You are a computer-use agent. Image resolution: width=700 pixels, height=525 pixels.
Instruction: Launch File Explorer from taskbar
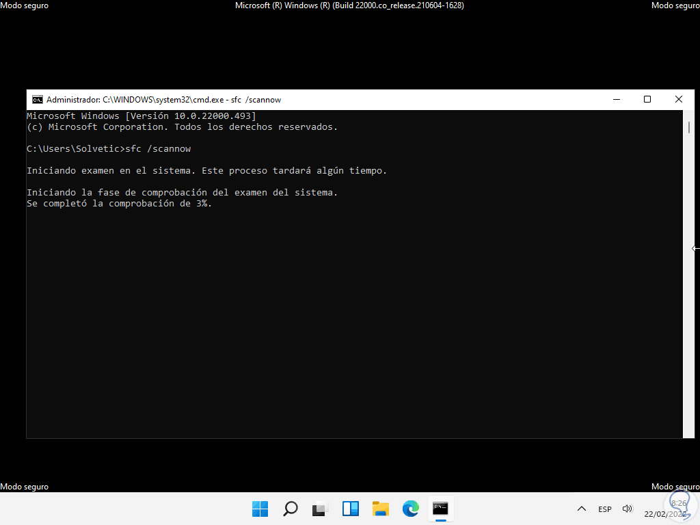coord(380,509)
